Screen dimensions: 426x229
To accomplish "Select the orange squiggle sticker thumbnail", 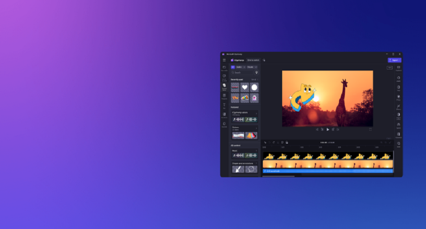I will click(235, 98).
